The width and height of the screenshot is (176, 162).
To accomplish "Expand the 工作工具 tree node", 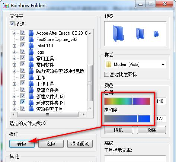I will [x=14, y=84].
